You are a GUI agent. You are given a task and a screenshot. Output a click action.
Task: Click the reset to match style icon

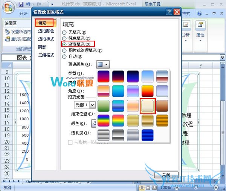pyautogui.click(x=7, y=39)
